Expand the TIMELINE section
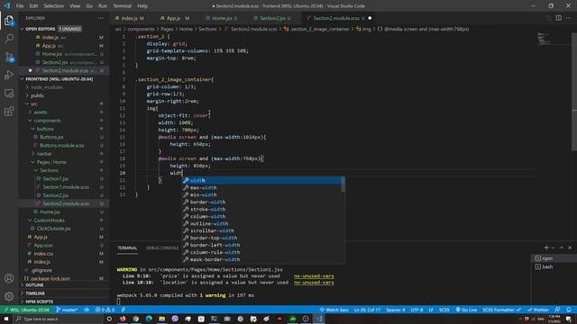577x324 pixels. 35,293
